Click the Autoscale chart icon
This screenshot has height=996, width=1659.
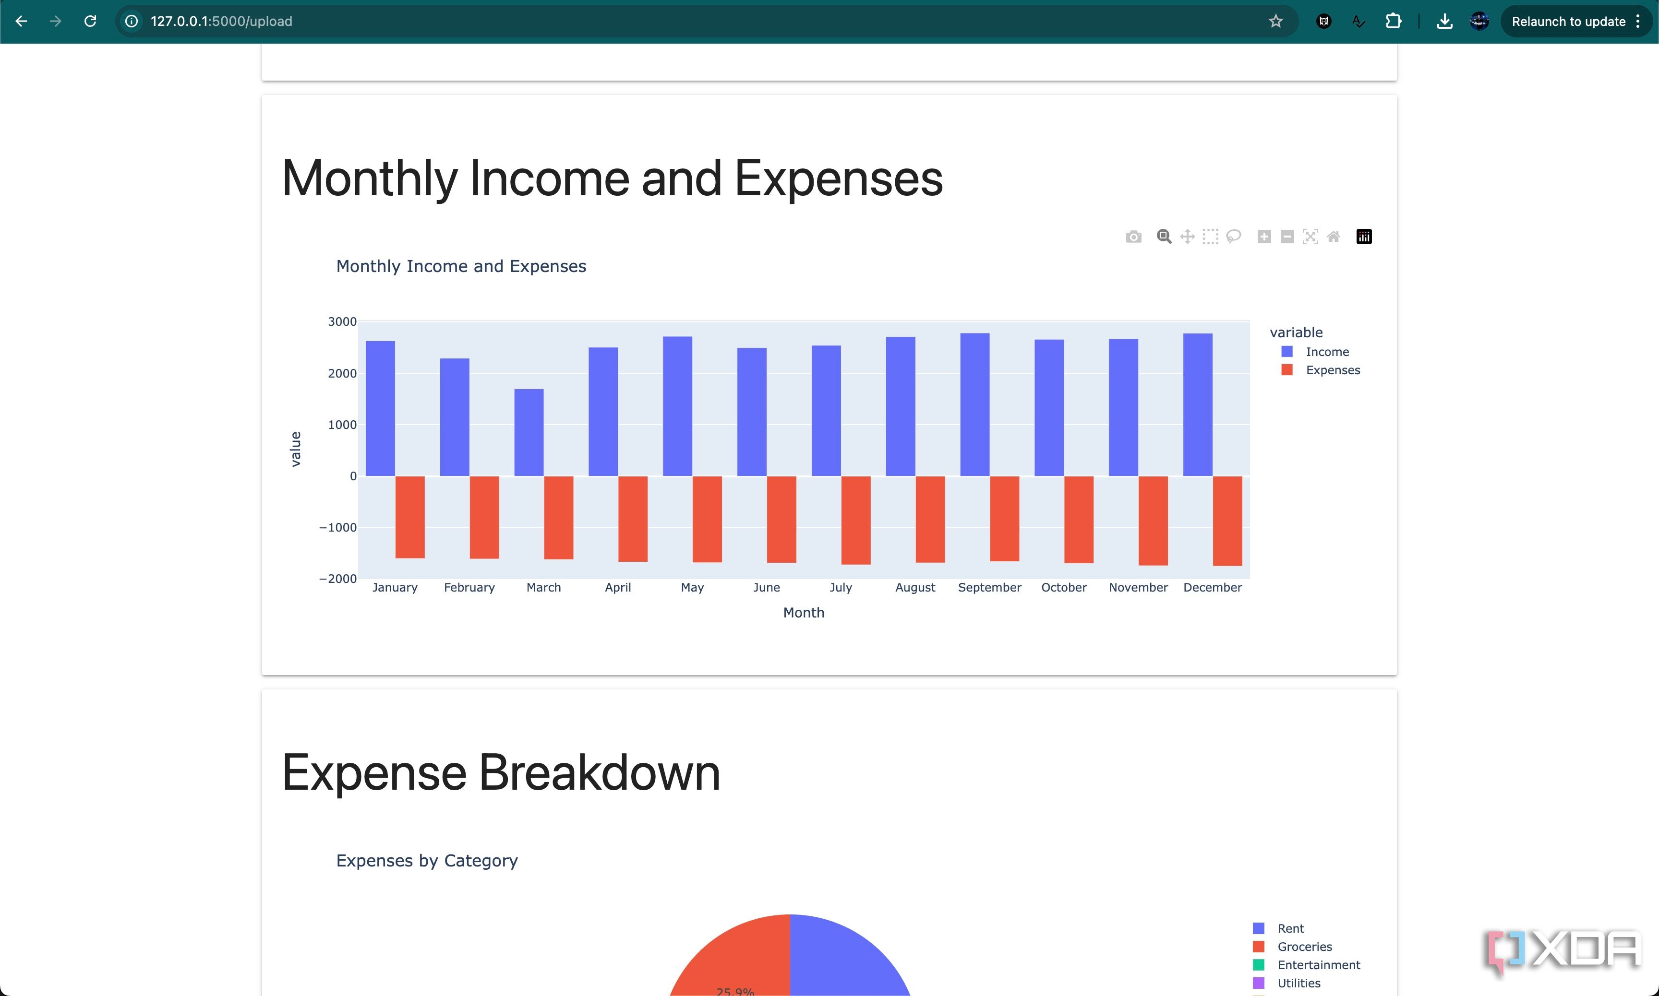click(x=1310, y=237)
